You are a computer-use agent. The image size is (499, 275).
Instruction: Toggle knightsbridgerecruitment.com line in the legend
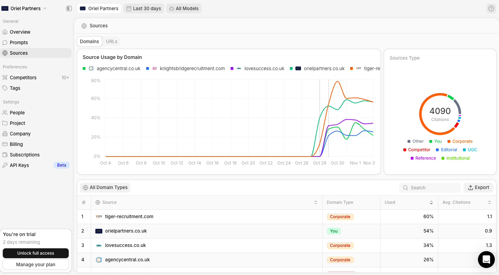coord(192,68)
